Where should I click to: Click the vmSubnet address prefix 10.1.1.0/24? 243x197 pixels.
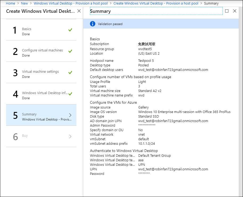click(146, 144)
